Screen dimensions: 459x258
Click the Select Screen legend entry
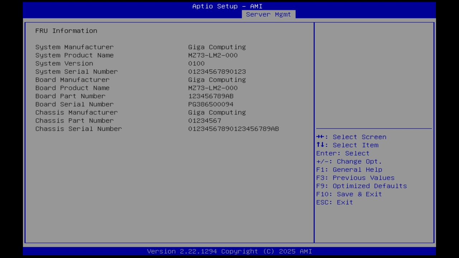[x=351, y=137]
